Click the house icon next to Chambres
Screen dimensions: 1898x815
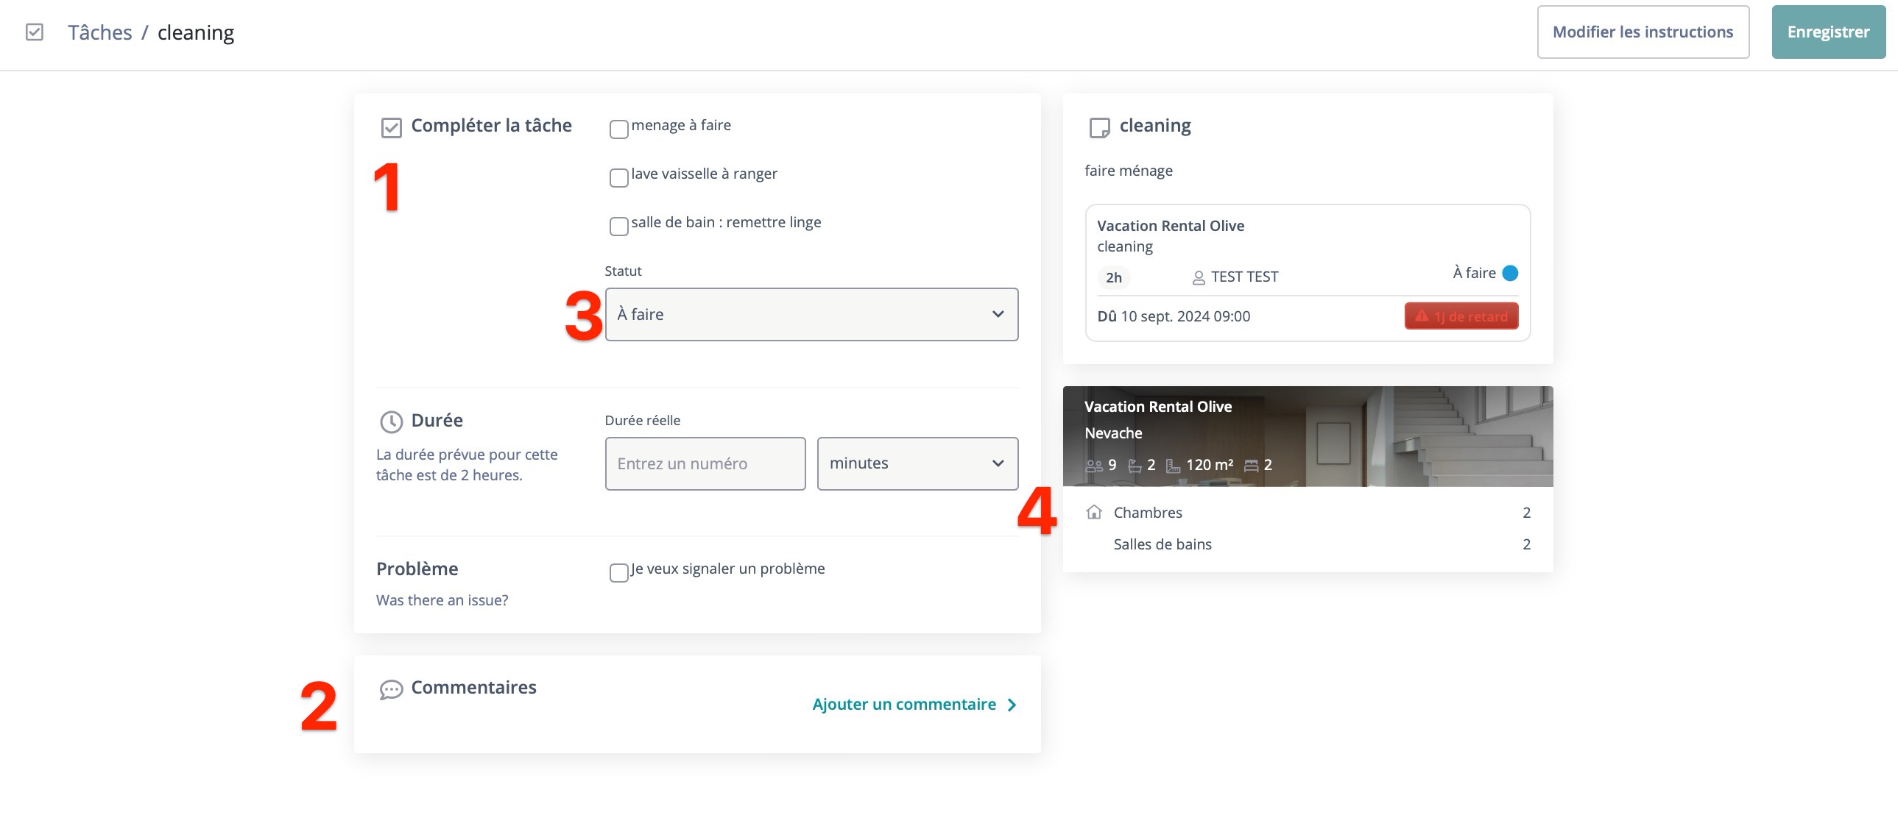[x=1094, y=513]
